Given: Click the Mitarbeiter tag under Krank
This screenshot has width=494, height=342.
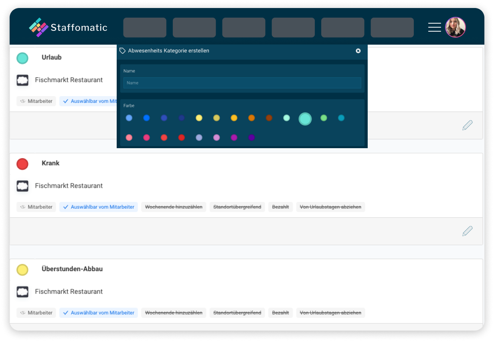Looking at the screenshot, I should point(36,207).
